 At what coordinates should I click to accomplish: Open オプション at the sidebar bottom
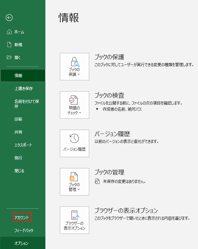click(x=22, y=243)
